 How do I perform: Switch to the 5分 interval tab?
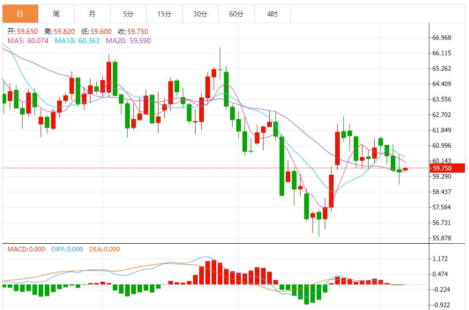pyautogui.click(x=128, y=14)
